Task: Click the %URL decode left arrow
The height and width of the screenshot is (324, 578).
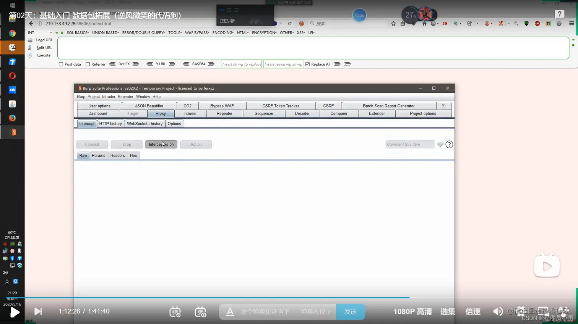Action: tap(149, 64)
